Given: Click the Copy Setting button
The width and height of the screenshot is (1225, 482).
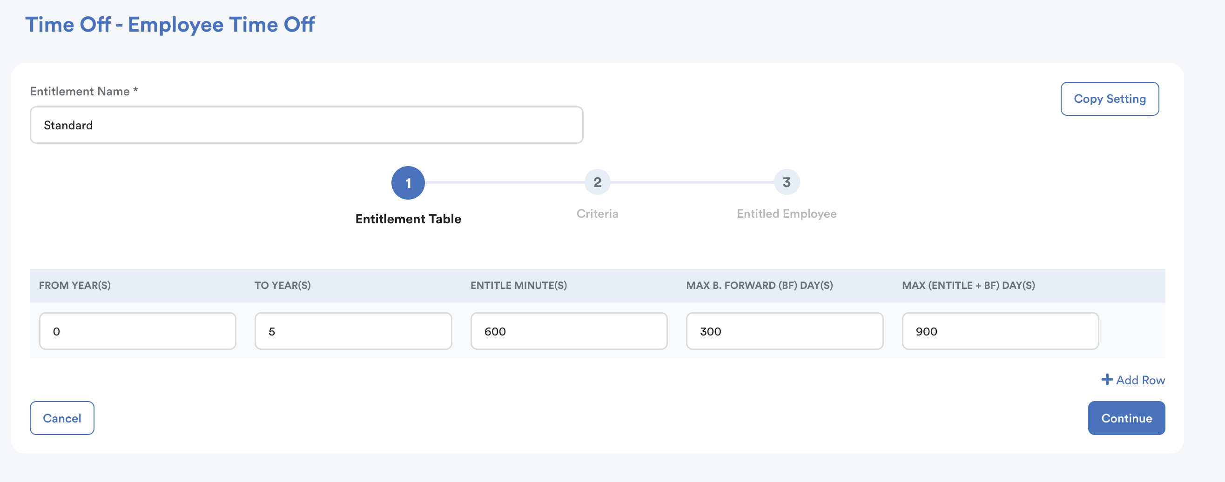Looking at the screenshot, I should [x=1109, y=99].
